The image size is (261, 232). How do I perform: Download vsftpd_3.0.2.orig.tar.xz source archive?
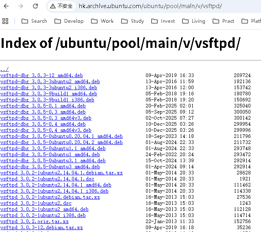35,221
